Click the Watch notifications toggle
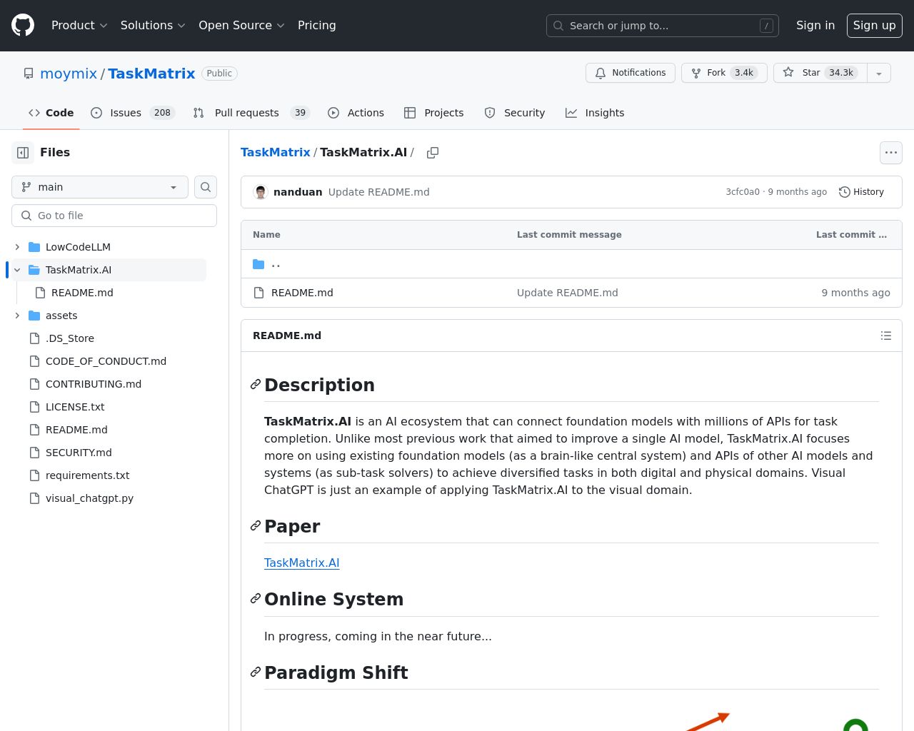This screenshot has height=731, width=914. [x=630, y=73]
